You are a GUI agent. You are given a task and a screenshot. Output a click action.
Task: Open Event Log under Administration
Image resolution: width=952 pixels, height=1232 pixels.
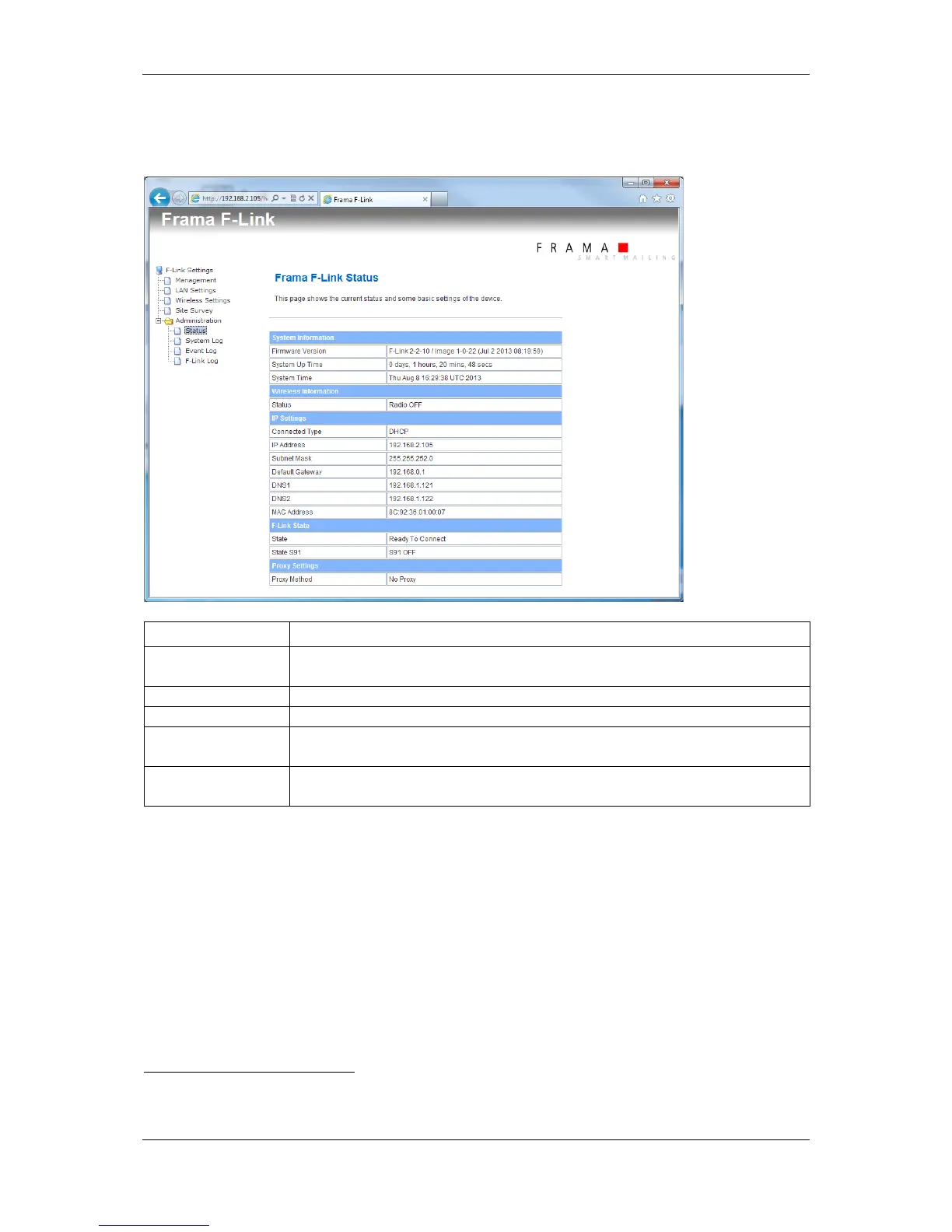click(x=201, y=351)
